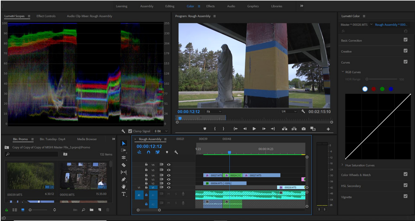The height and width of the screenshot is (221, 415).
Task: Open Lumetri Color panel menu
Action: pyautogui.click(x=364, y=16)
